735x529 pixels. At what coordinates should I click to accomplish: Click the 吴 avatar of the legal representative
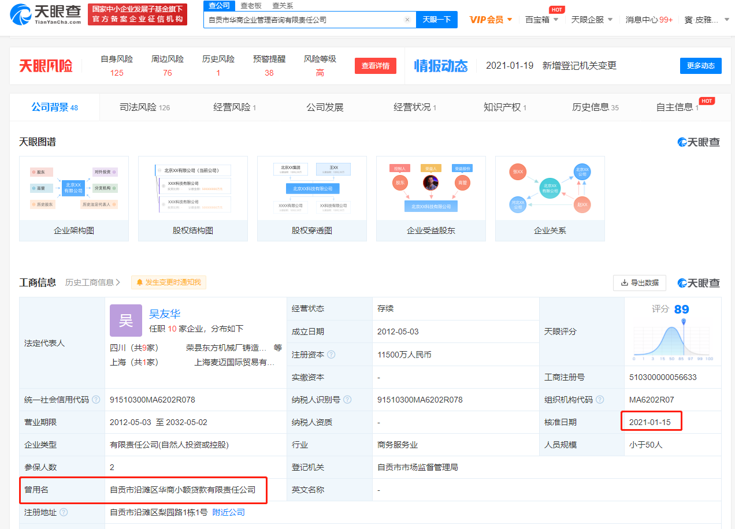point(126,321)
